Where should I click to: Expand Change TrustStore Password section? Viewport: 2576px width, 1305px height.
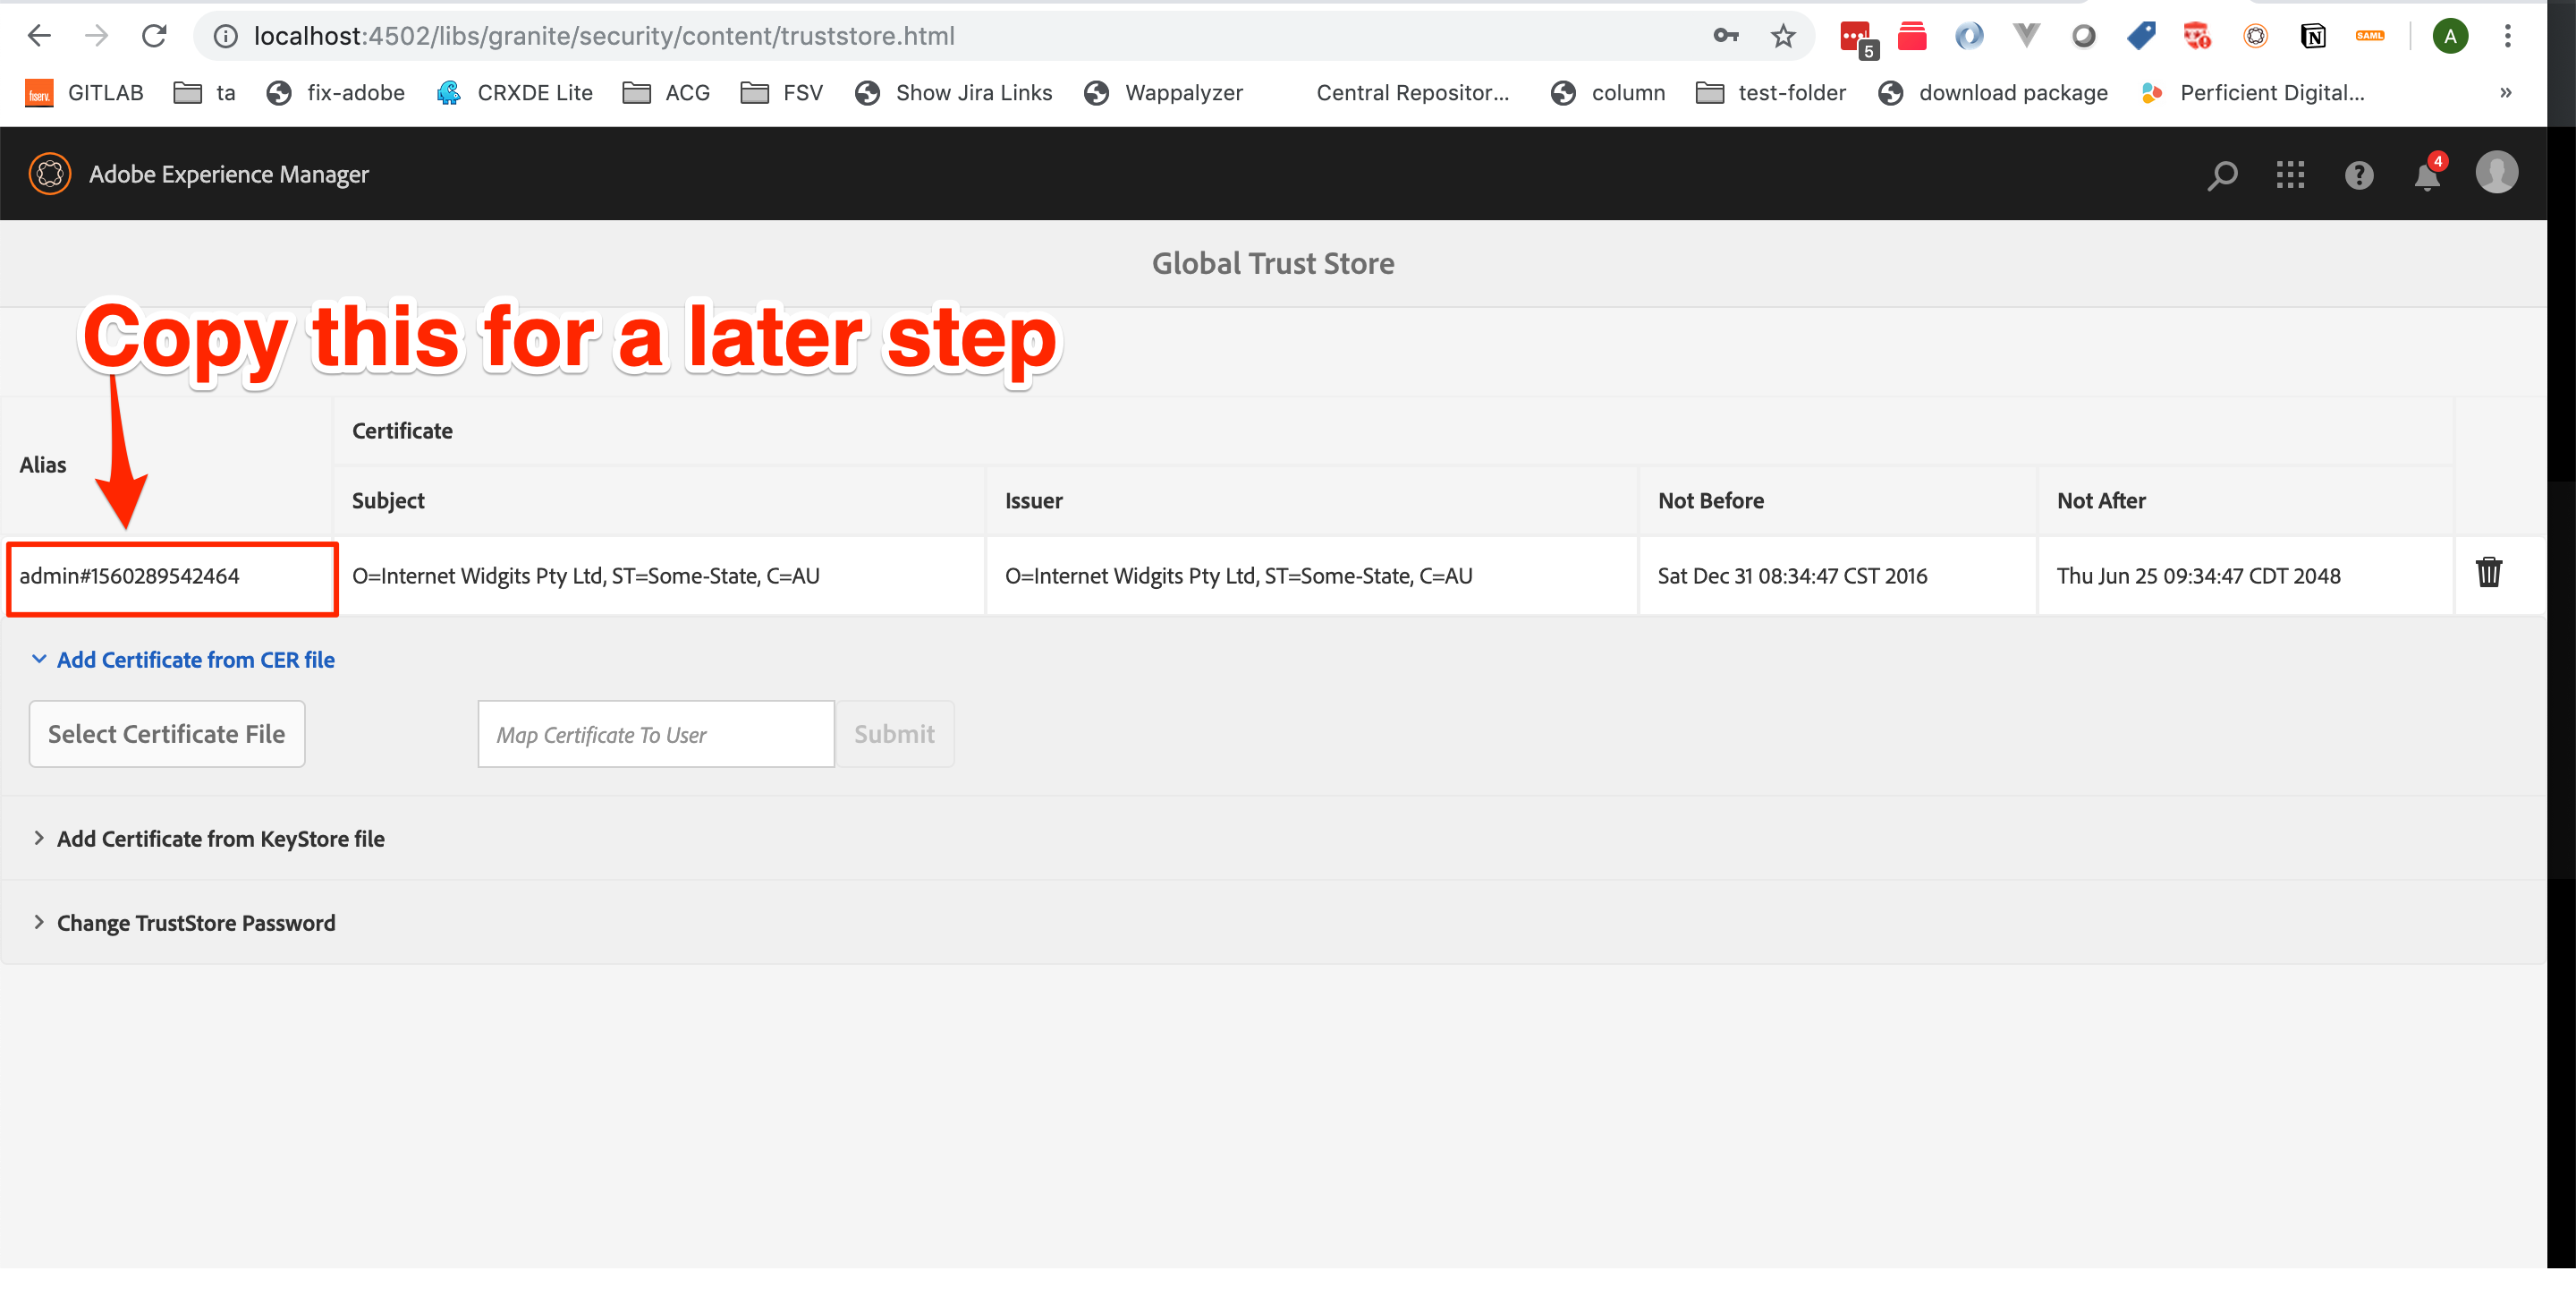(x=184, y=923)
